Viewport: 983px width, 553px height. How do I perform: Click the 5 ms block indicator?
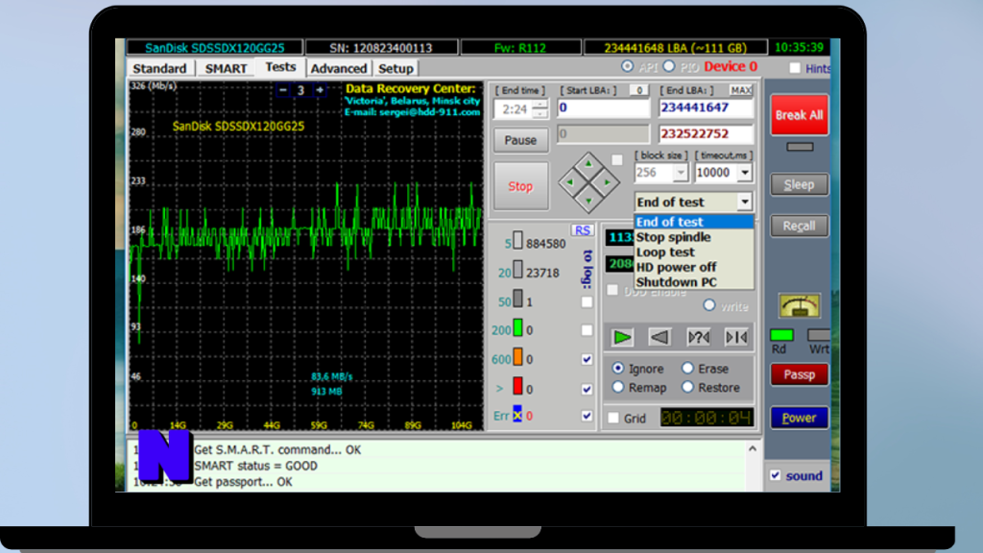pyautogui.click(x=517, y=240)
